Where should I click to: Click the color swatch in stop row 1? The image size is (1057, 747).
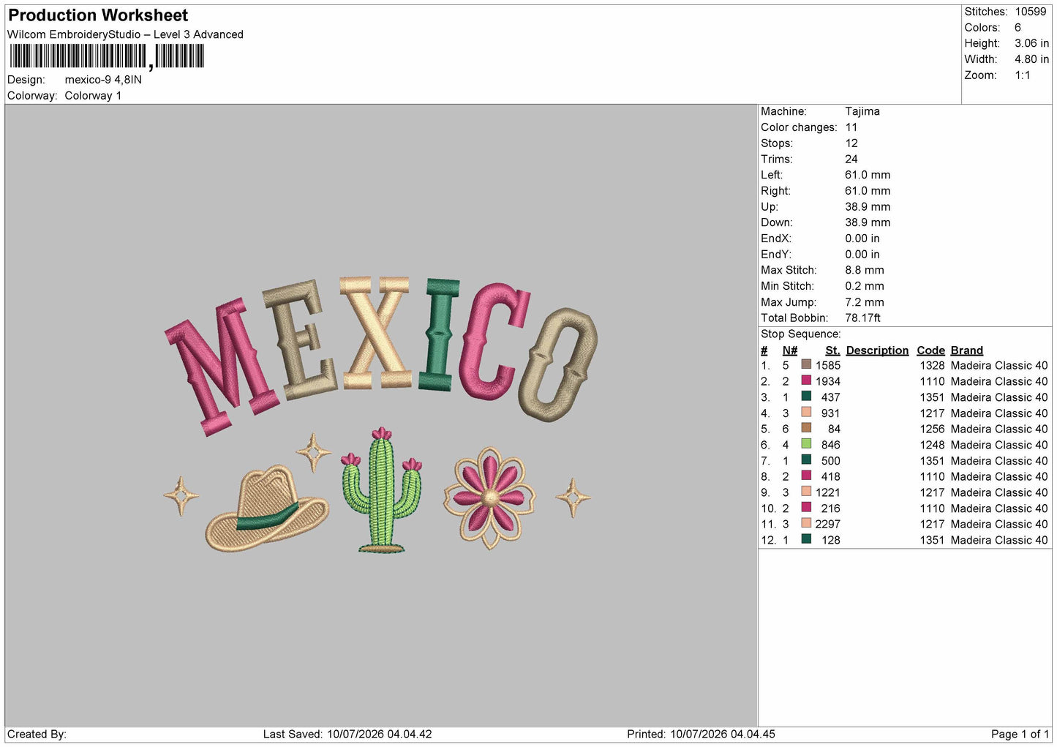[806, 364]
